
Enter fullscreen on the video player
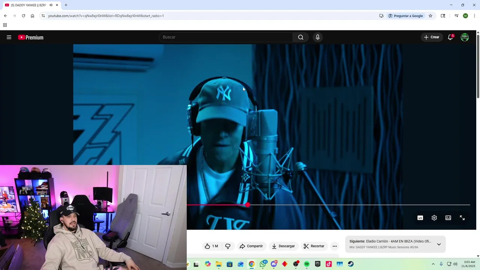[x=462, y=218]
